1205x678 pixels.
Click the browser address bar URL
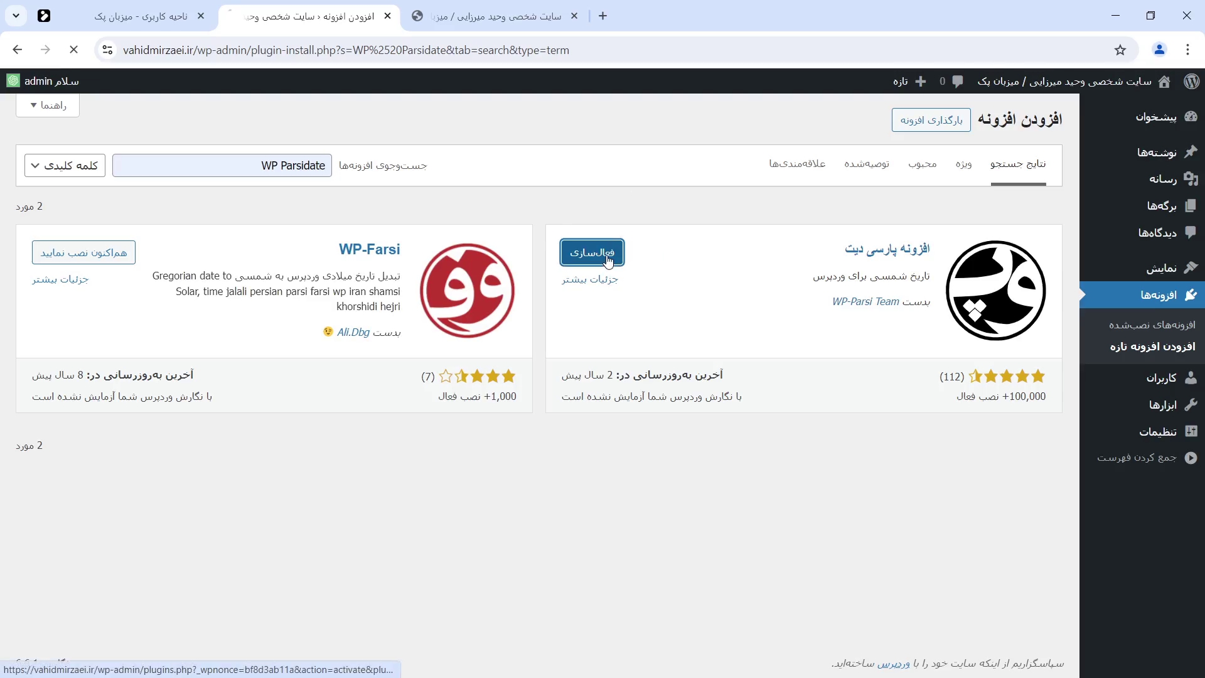[346, 50]
